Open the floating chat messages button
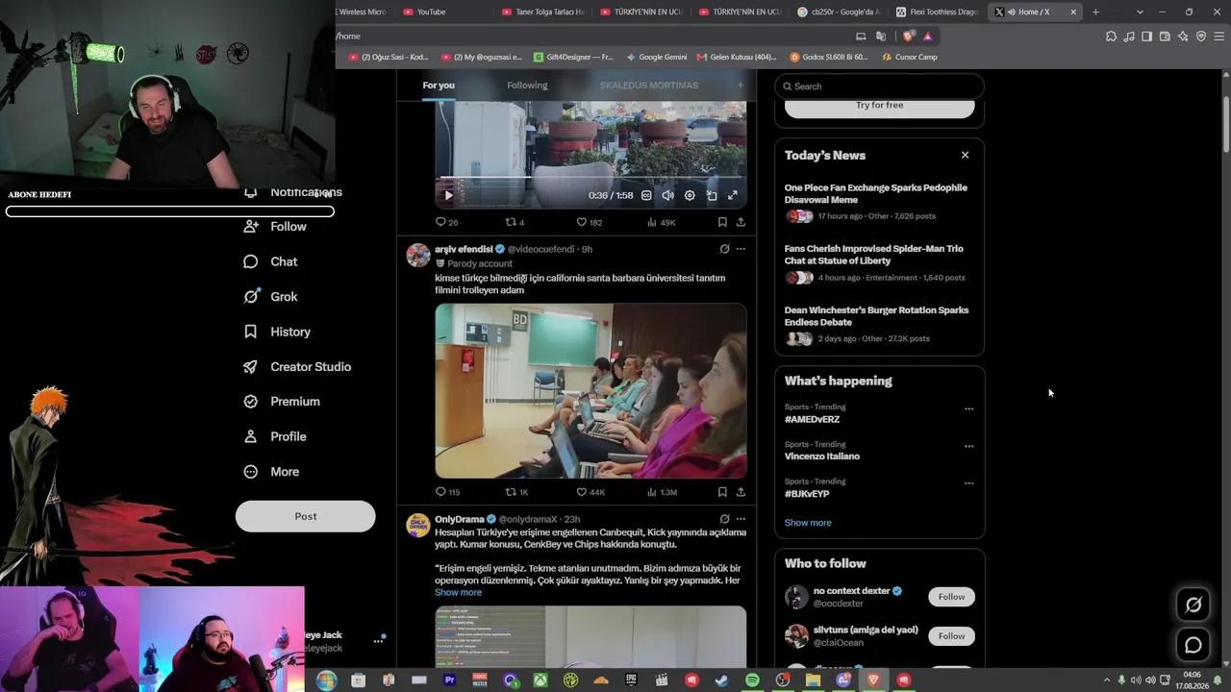The width and height of the screenshot is (1231, 692). coord(1193,646)
